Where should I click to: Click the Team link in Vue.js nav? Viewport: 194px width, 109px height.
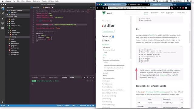point(162,13)
